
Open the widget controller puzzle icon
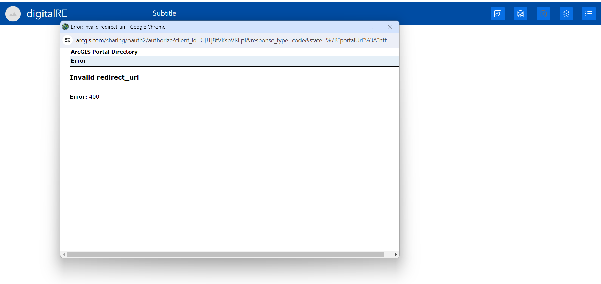(x=497, y=14)
